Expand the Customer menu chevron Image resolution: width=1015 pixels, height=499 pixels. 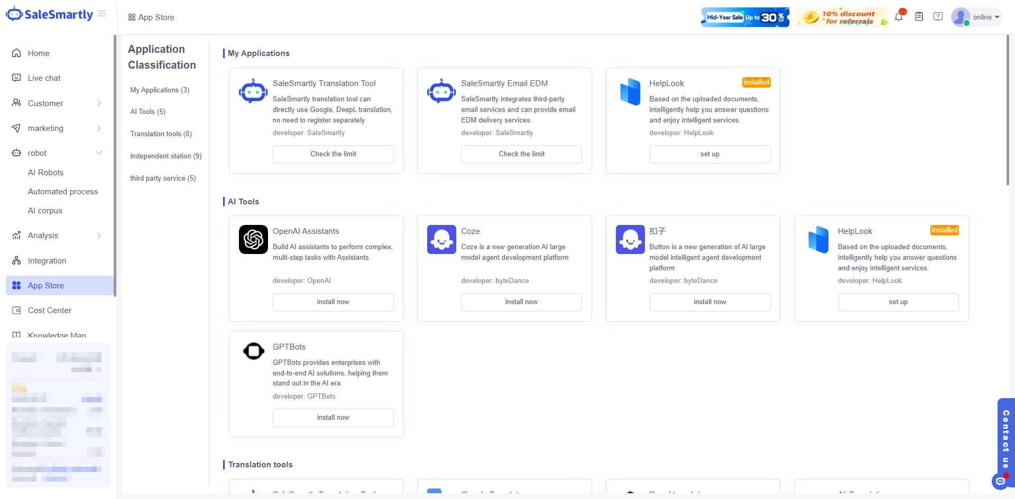99,103
